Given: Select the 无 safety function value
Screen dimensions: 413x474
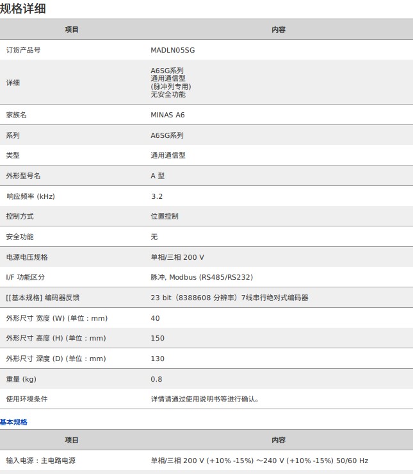Looking at the screenshot, I should click(154, 237).
